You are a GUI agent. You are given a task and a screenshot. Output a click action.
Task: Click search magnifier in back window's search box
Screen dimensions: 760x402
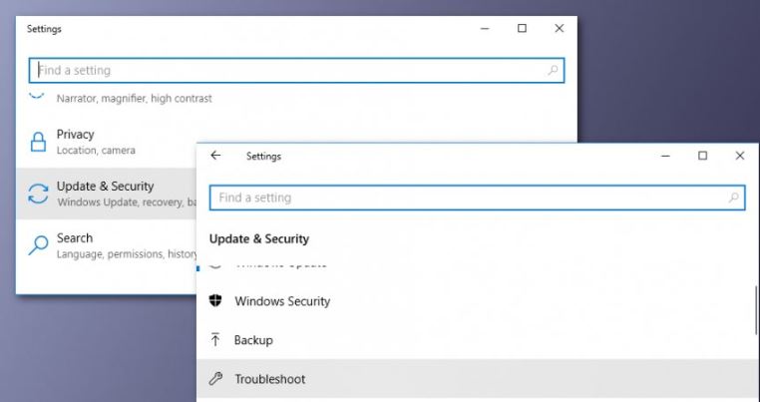(553, 70)
